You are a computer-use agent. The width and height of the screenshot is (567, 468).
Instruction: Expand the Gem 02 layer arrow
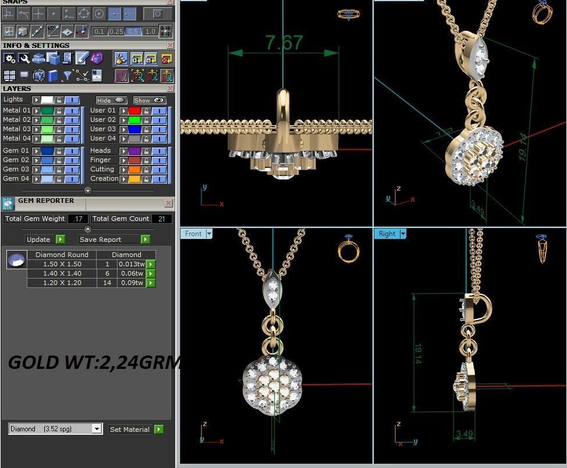pyautogui.click(x=36, y=160)
